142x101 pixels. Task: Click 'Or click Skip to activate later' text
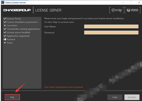(59, 22)
